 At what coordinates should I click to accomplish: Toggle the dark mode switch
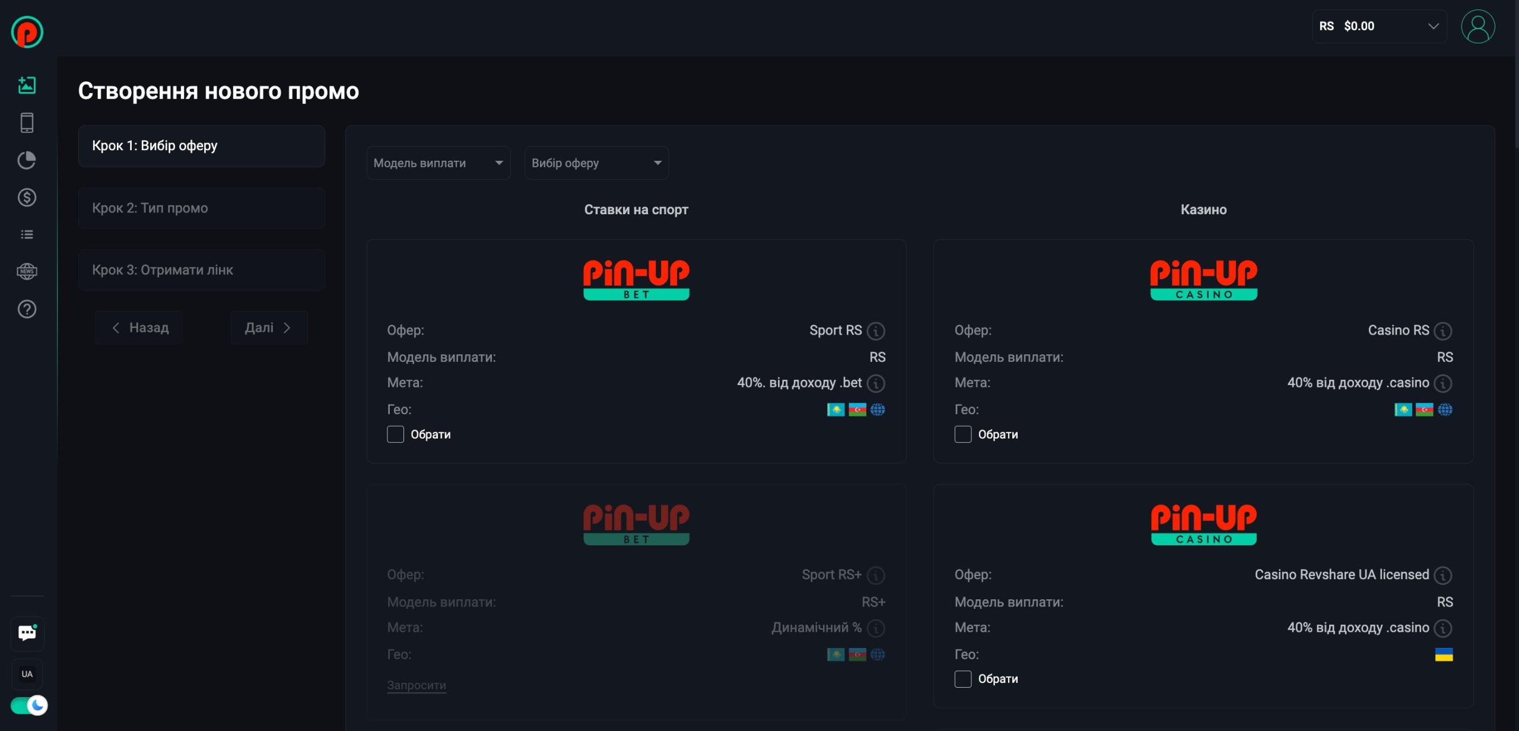(x=28, y=705)
